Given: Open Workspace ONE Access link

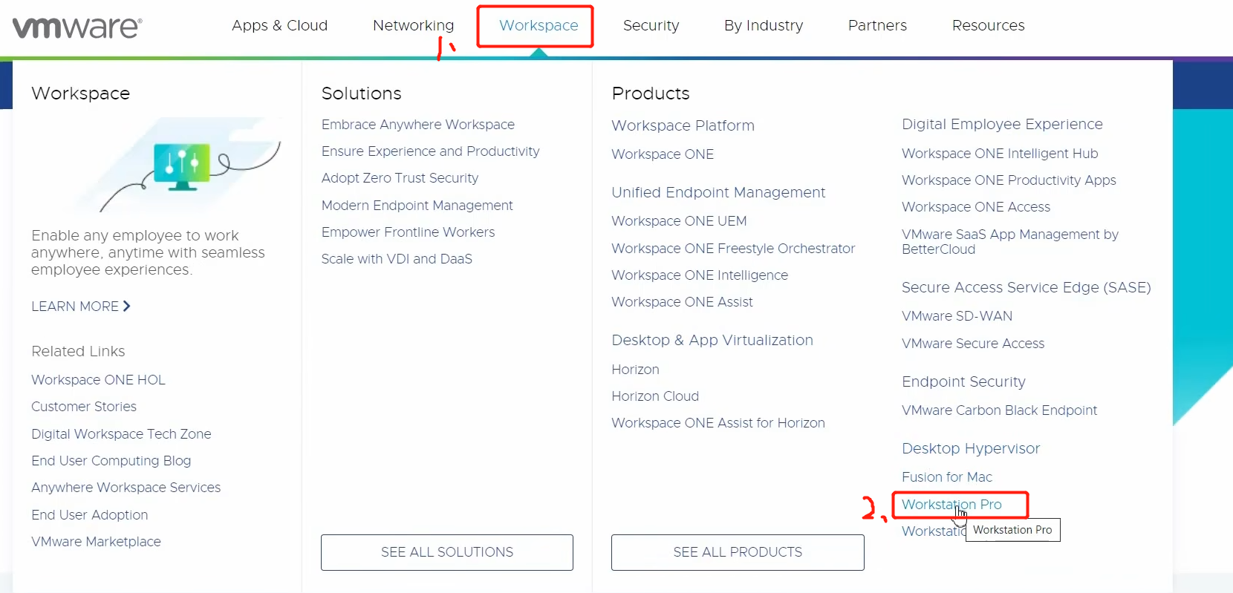Looking at the screenshot, I should (x=976, y=207).
